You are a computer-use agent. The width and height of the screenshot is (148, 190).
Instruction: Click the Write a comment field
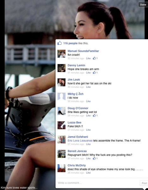coord(98,183)
